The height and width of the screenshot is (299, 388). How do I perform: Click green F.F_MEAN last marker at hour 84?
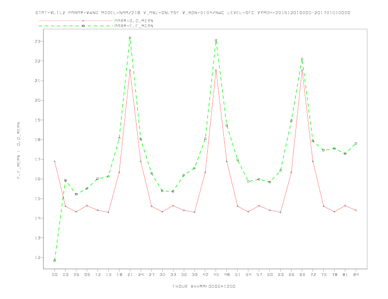[356, 143]
